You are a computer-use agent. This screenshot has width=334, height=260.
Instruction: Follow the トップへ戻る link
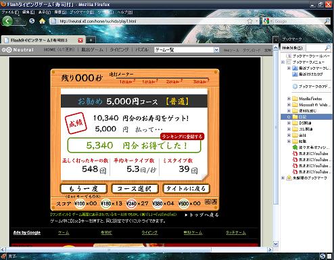201,215
